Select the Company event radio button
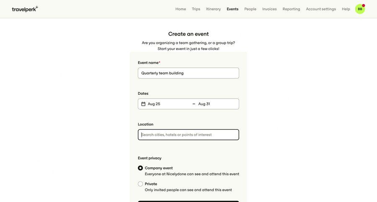This screenshot has height=202, width=377. 140,168
